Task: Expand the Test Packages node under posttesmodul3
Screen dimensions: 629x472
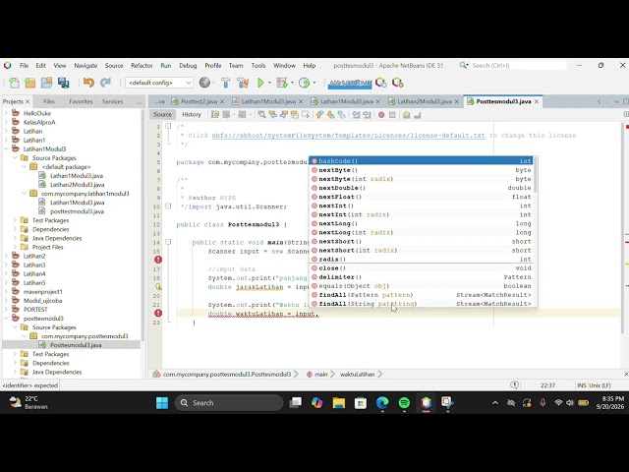Action: (x=15, y=354)
